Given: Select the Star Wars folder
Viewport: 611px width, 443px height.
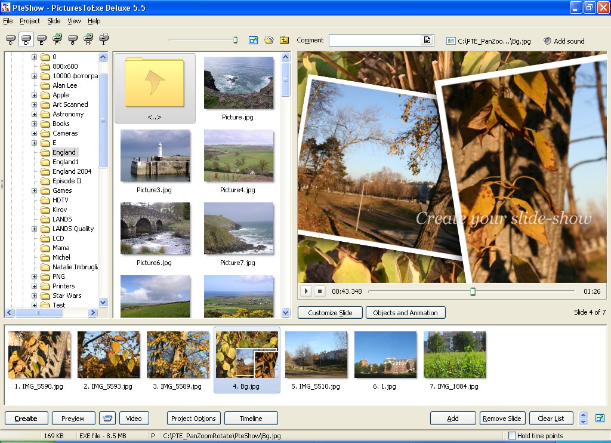Looking at the screenshot, I should point(67,296).
